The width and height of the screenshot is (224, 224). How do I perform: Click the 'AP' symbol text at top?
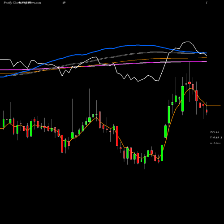pyautogui.click(x=64, y=3)
